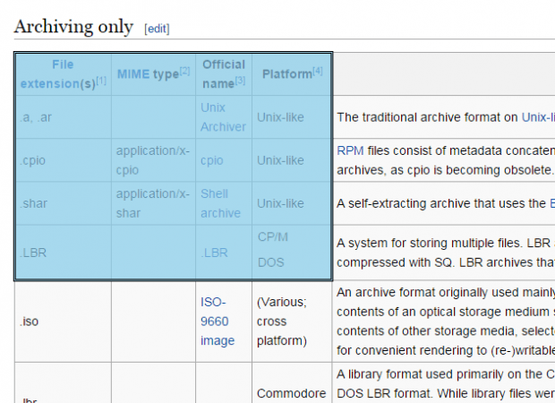The height and width of the screenshot is (403, 555).
Task: Open the Platform column header link
Action: (x=286, y=74)
